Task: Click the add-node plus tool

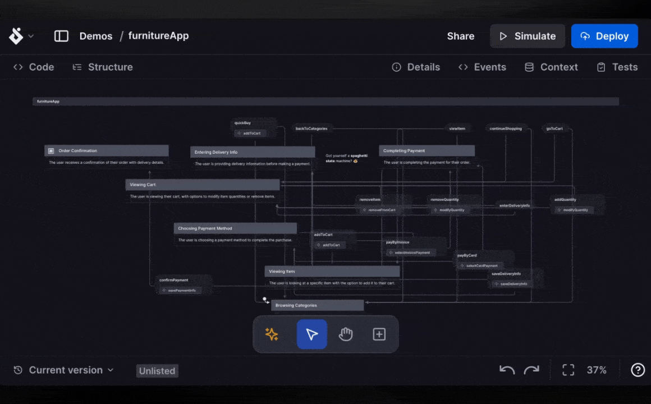Action: [x=379, y=334]
